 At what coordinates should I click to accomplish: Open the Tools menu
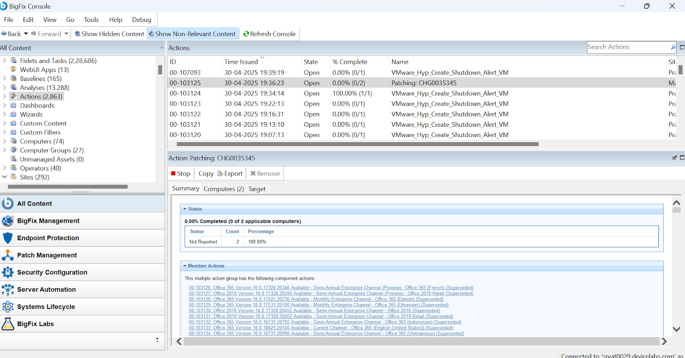tap(91, 20)
